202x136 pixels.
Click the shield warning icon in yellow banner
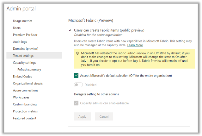pyautogui.click(x=77, y=53)
